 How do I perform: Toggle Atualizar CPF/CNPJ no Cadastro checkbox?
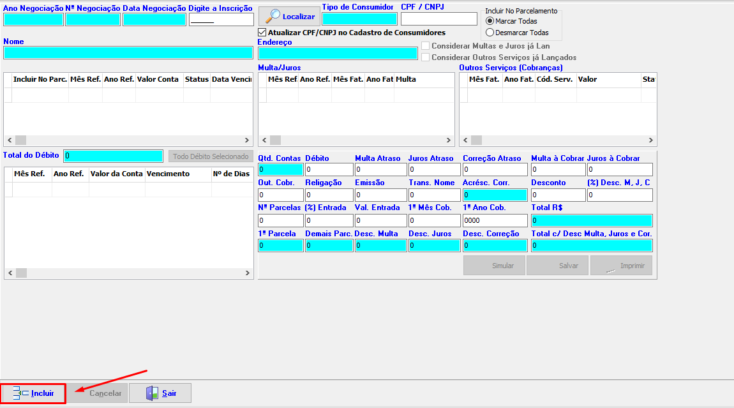(262, 33)
